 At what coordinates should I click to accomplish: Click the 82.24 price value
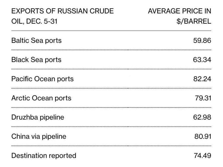click(x=202, y=79)
